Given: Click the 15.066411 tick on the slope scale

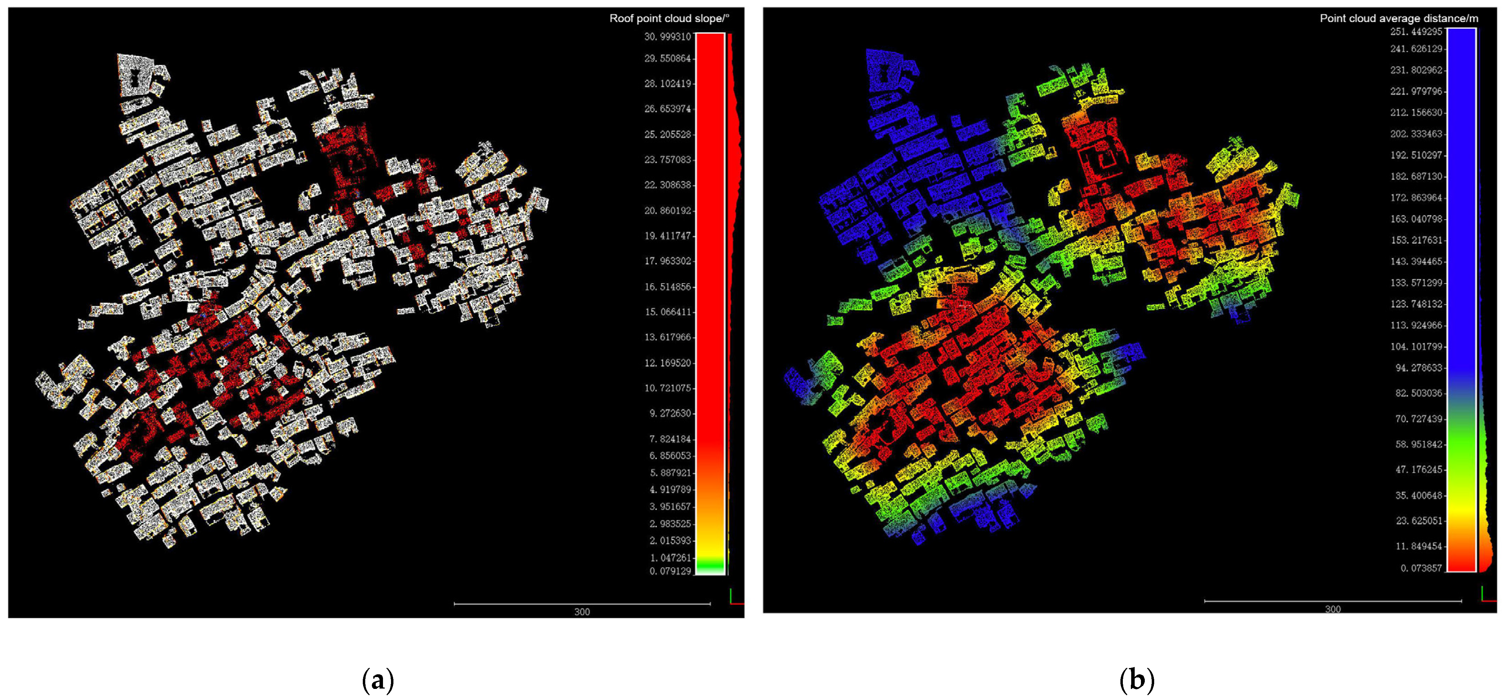Looking at the screenshot, I should 668,312.
